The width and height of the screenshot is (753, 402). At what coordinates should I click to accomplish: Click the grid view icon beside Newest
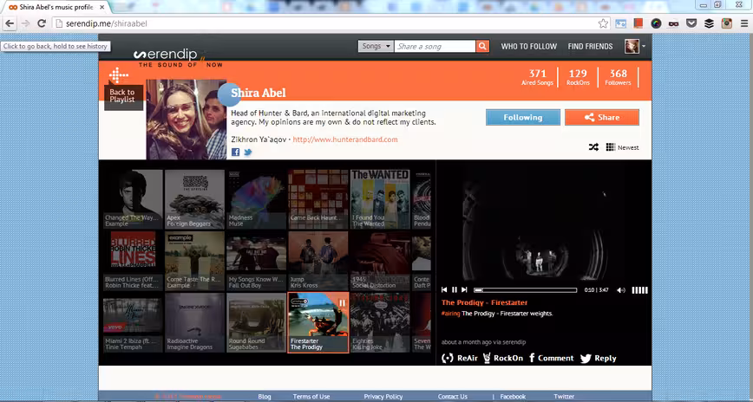click(x=611, y=146)
